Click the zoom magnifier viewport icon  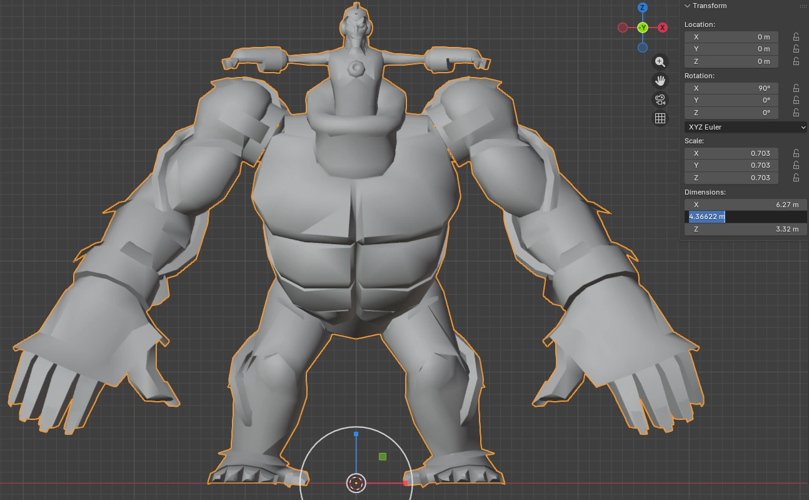point(660,61)
